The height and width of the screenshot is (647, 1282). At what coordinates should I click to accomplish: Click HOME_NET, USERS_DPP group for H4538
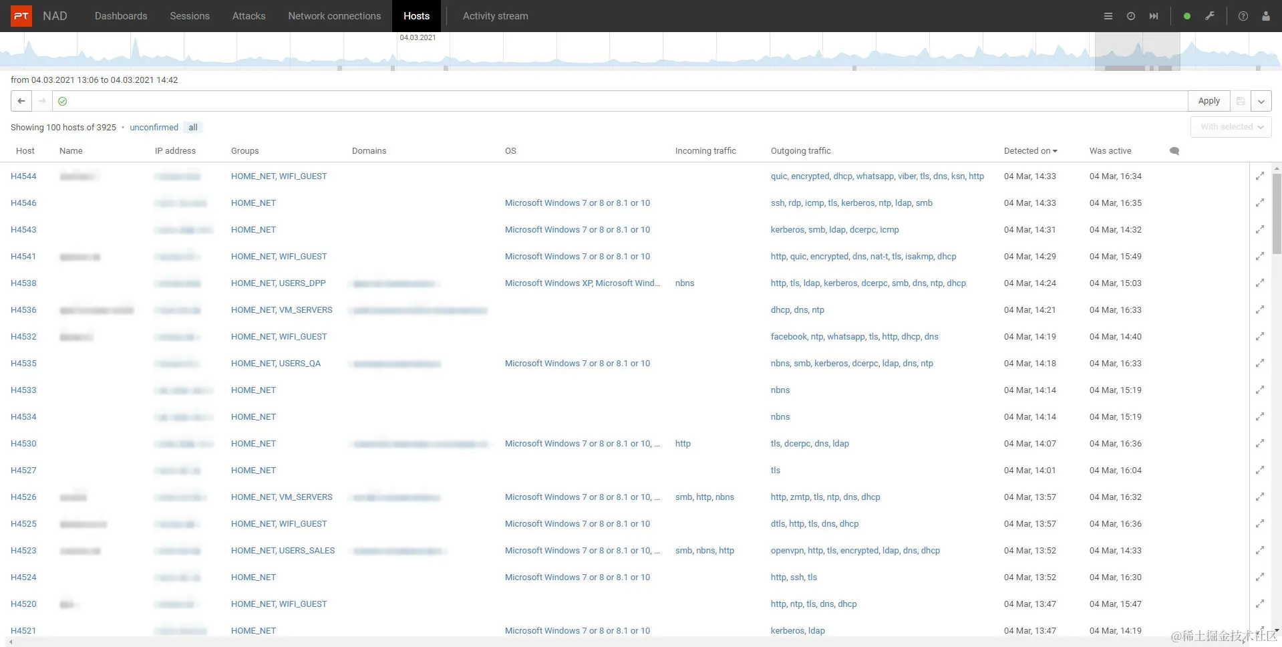279,283
